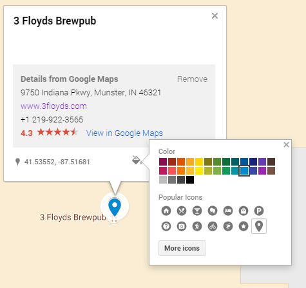
Task: Select the coral red swatch in second row
Action: pyautogui.click(x=172, y=171)
